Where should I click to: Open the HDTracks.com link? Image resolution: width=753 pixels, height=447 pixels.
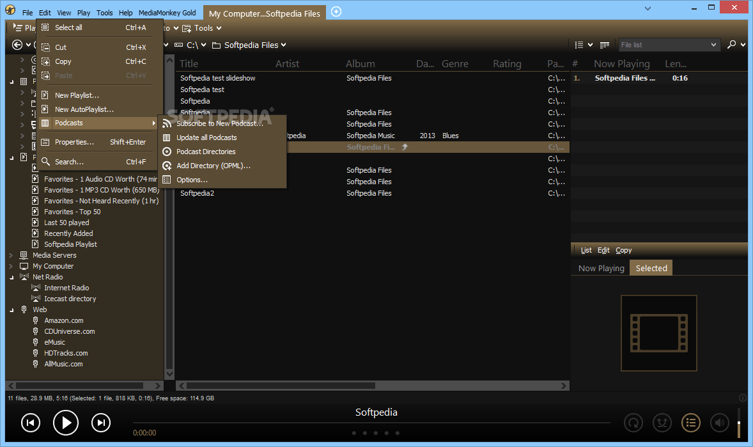[x=66, y=353]
